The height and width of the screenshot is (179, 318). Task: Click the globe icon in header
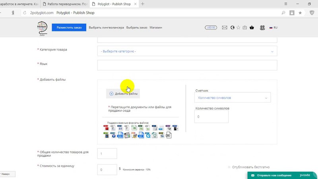pyautogui.click(x=232, y=28)
